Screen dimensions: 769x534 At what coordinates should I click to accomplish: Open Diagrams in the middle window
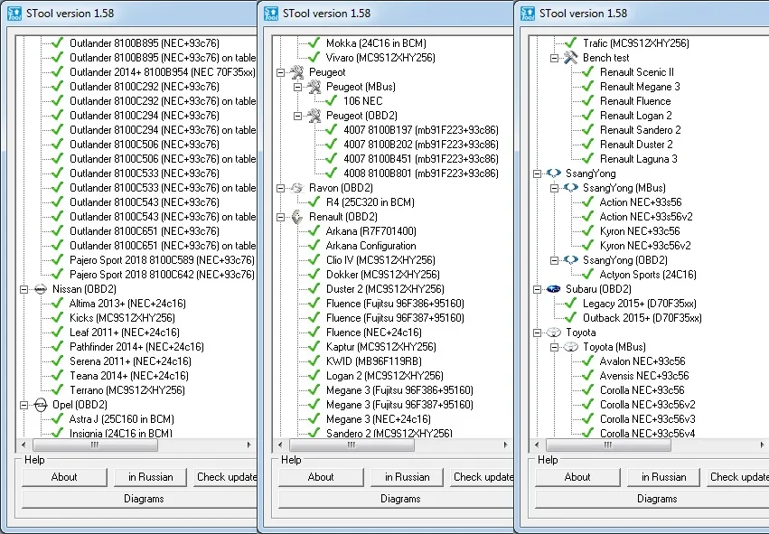397,499
